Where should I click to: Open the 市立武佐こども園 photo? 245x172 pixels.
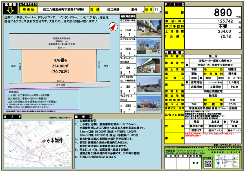coord(149,47)
